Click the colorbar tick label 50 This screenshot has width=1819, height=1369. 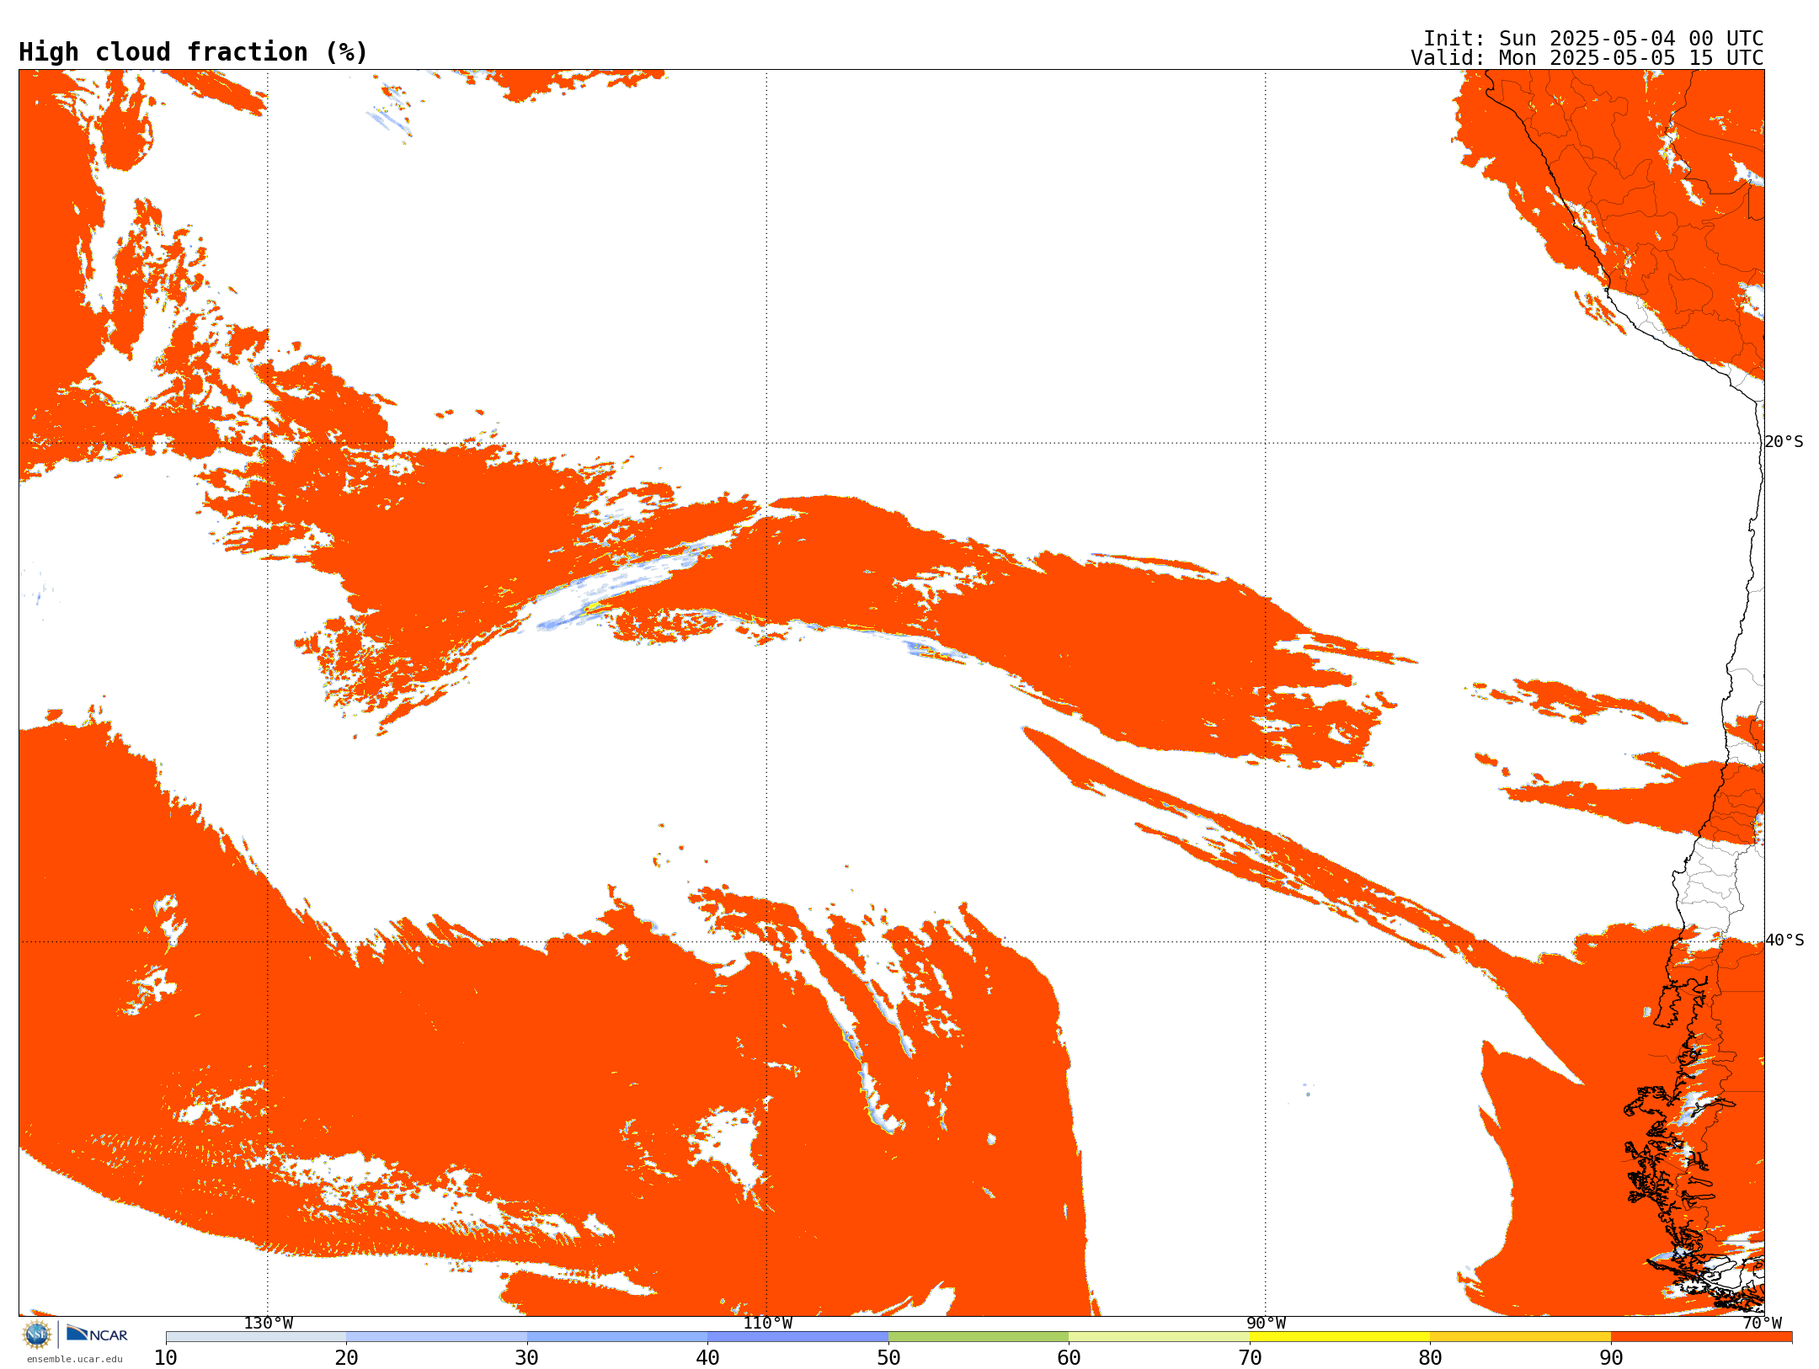pos(888,1358)
